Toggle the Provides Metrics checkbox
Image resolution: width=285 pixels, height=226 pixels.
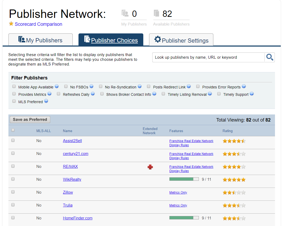(x=14, y=94)
